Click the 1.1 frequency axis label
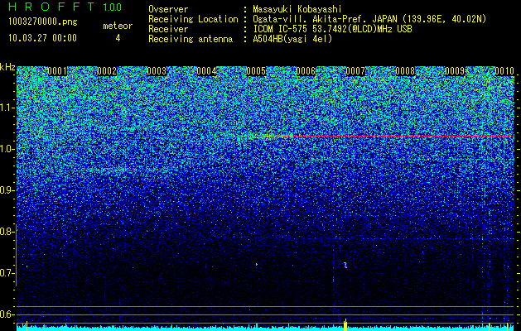 7,108
